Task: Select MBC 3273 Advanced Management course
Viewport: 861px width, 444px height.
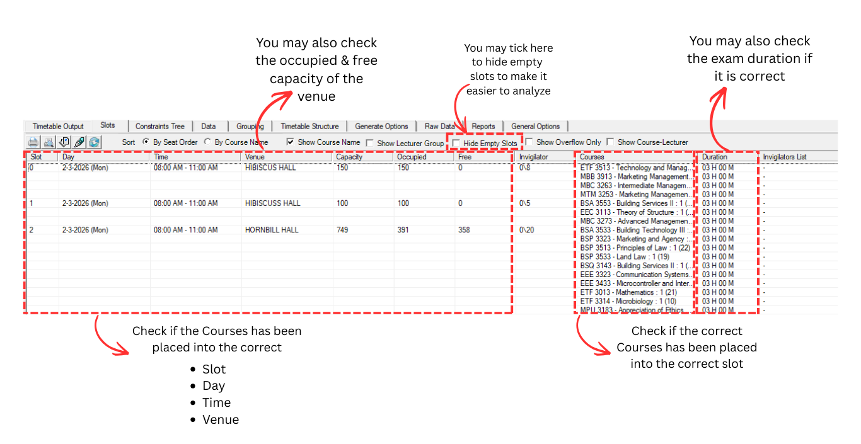Action: (x=636, y=222)
